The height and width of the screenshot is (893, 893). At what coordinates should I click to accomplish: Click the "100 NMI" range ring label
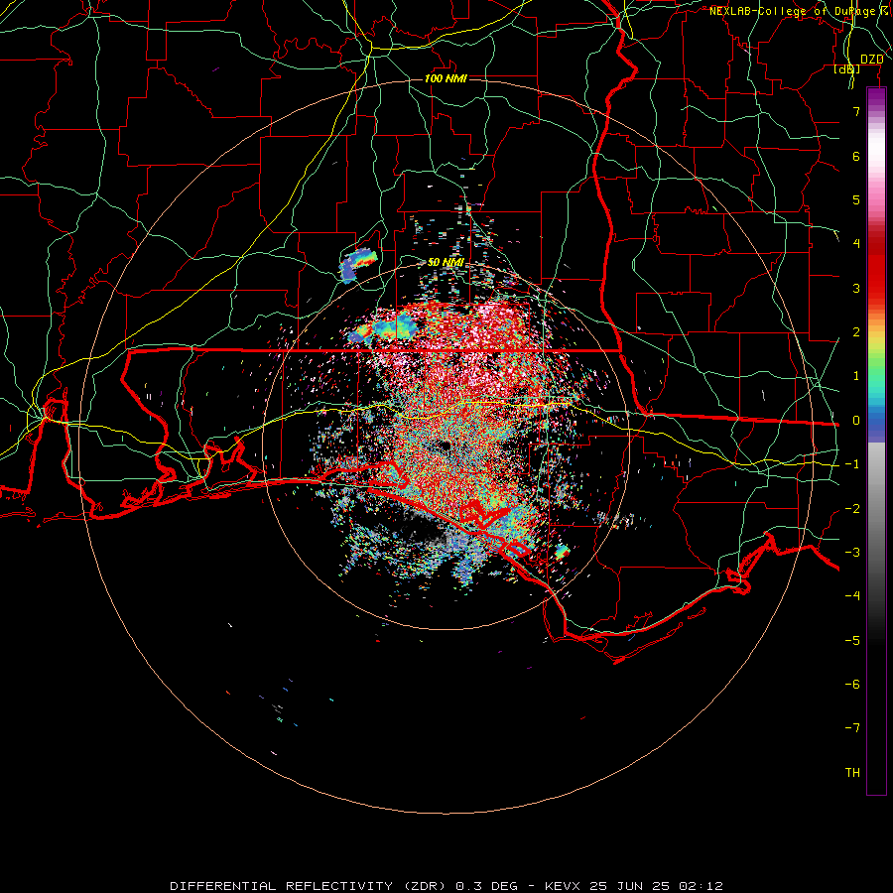click(x=446, y=78)
